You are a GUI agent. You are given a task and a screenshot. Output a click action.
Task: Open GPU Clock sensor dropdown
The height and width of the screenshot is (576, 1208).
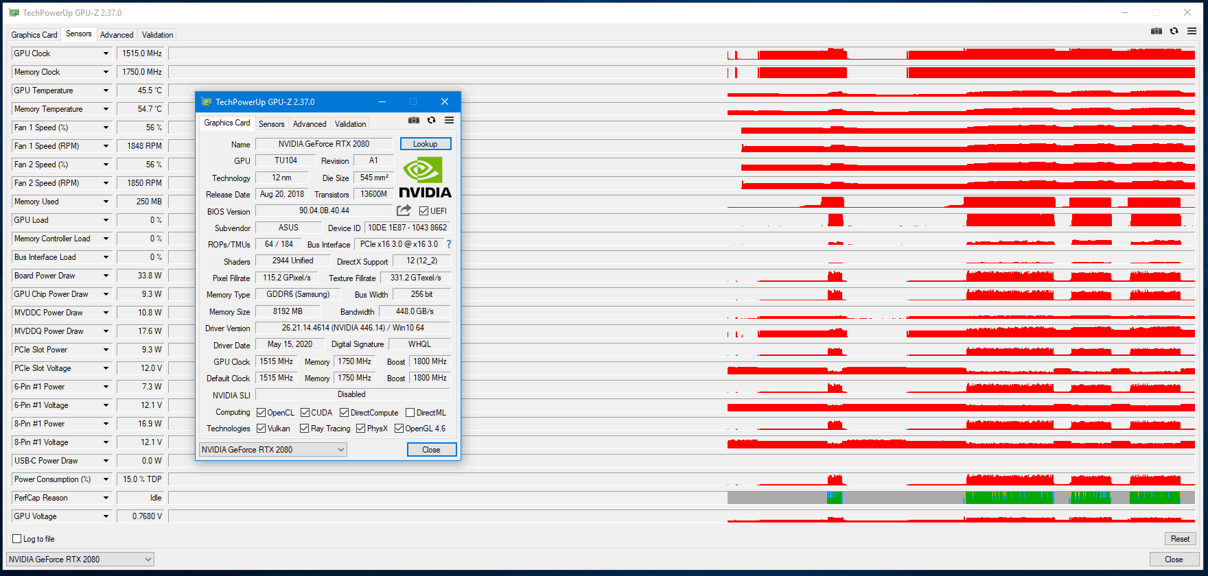(106, 53)
